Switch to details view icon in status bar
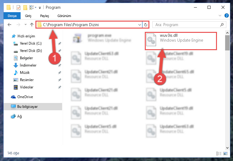 [x=219, y=153]
